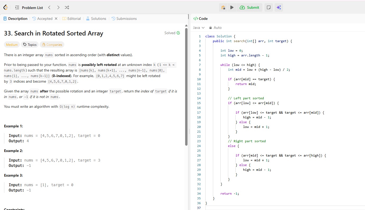The width and height of the screenshot is (365, 210).
Task: Pick a random problem shuffle icon
Action: 67,7
